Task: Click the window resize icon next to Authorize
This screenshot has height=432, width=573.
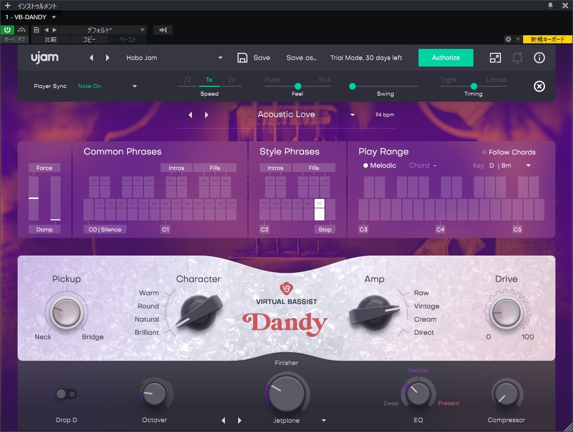Action: (495, 58)
